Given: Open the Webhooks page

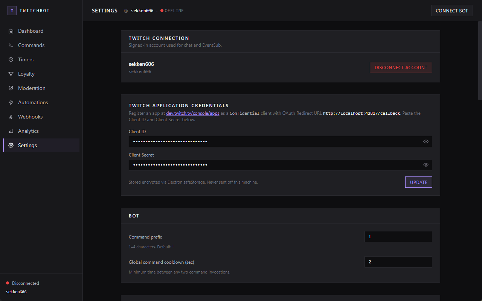Looking at the screenshot, I should click(x=41, y=117).
